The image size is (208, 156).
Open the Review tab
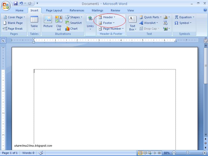pyautogui.click(x=115, y=10)
